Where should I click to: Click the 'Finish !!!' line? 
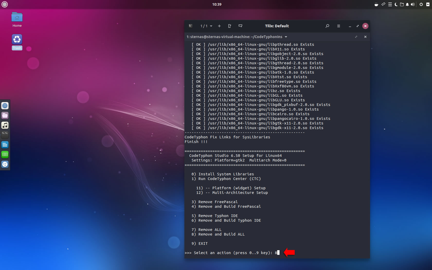point(196,142)
